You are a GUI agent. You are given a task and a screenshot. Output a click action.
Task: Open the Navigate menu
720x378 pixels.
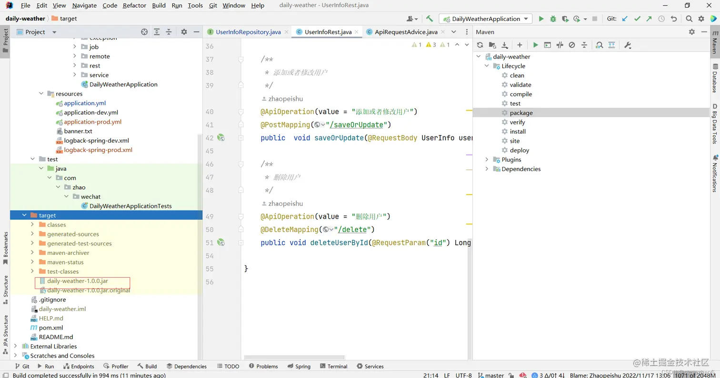pos(84,5)
